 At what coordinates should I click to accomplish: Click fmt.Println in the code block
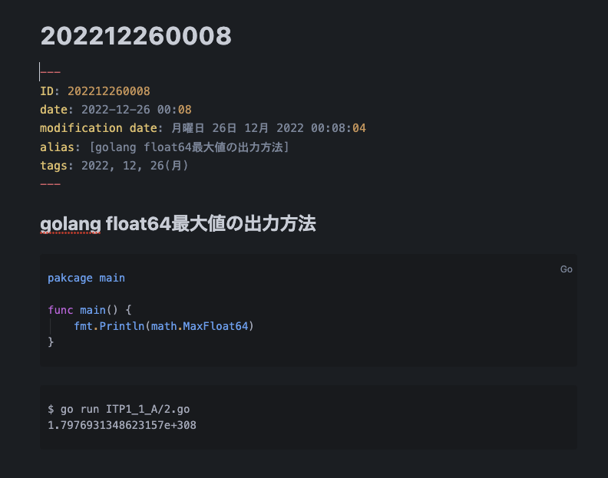109,326
